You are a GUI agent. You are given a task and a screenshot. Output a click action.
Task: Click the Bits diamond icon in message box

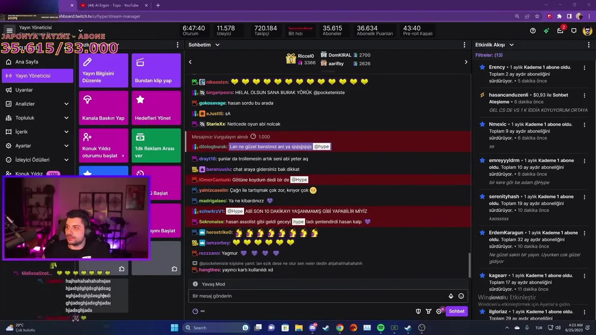pyautogui.click(x=451, y=296)
